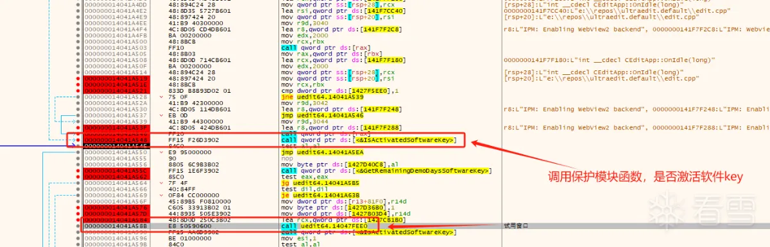The width and height of the screenshot is (770, 247).
Task: Click the 'jg uedit64.14041A5B5' instruction
Action: pos(321,182)
